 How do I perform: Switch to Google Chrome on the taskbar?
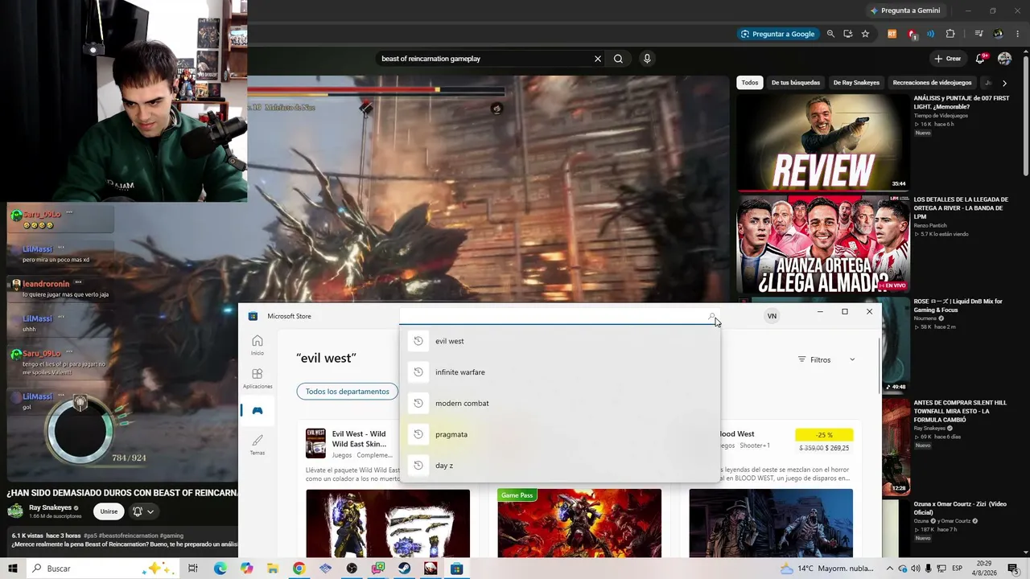tap(299, 569)
